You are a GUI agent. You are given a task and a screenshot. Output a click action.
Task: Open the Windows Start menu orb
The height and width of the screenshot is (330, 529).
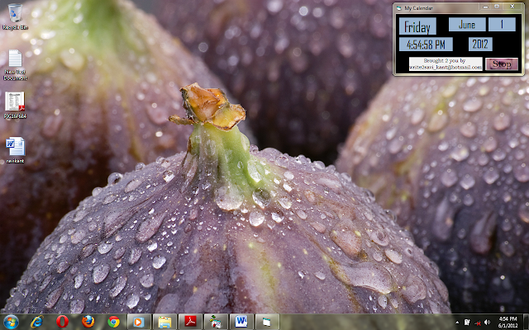tap(11, 323)
